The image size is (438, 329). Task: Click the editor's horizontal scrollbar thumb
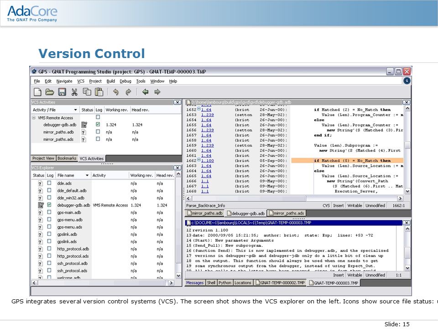click(249, 198)
